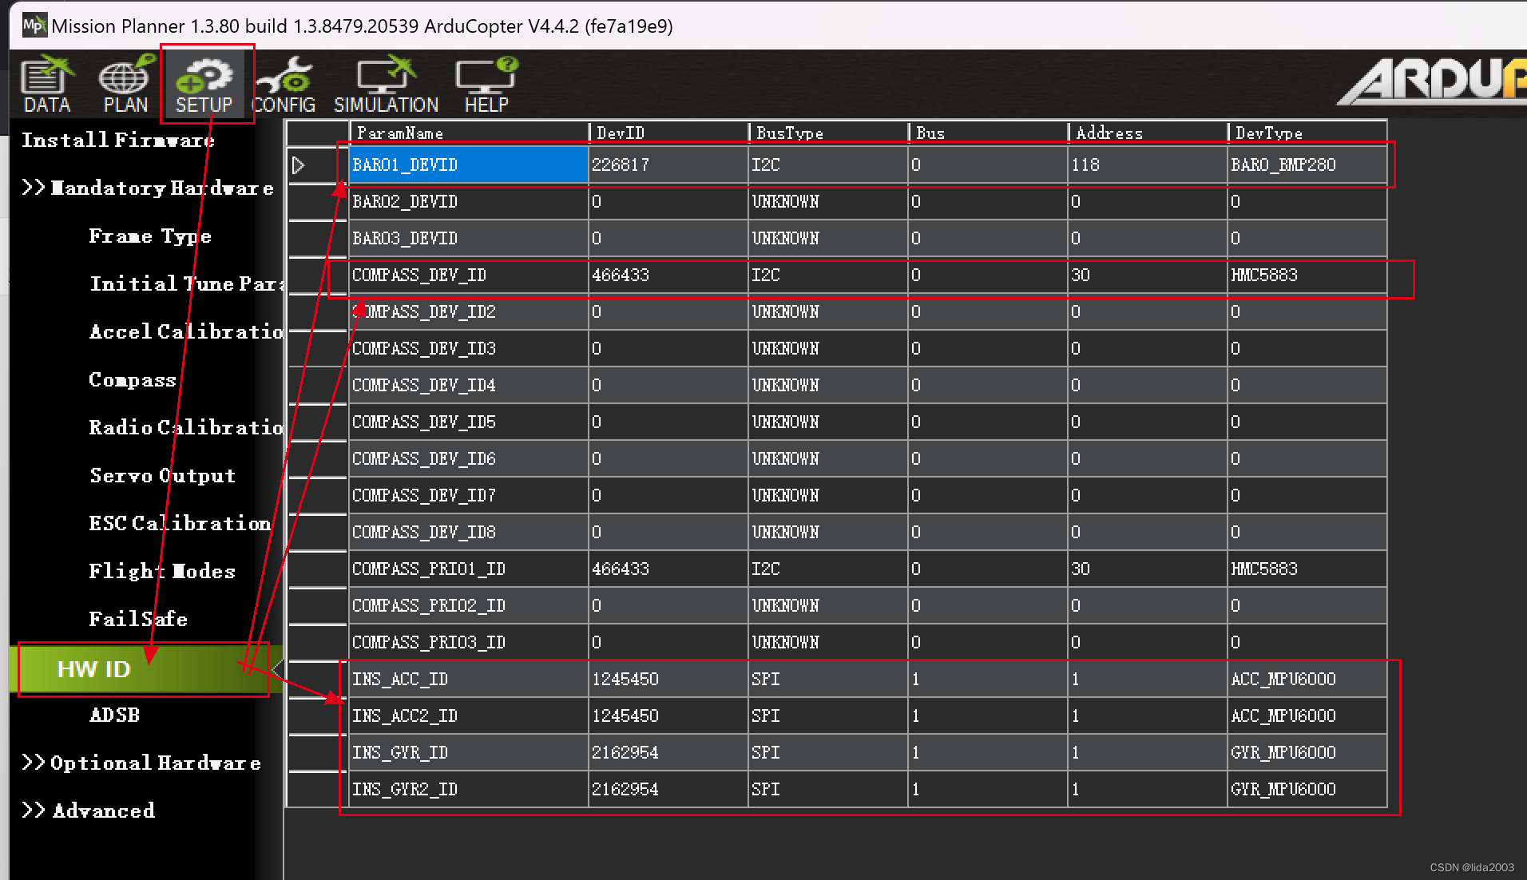Screen dimensions: 1527x880
Task: Click the Mission Planner title bar app icon
Action: [x=34, y=26]
